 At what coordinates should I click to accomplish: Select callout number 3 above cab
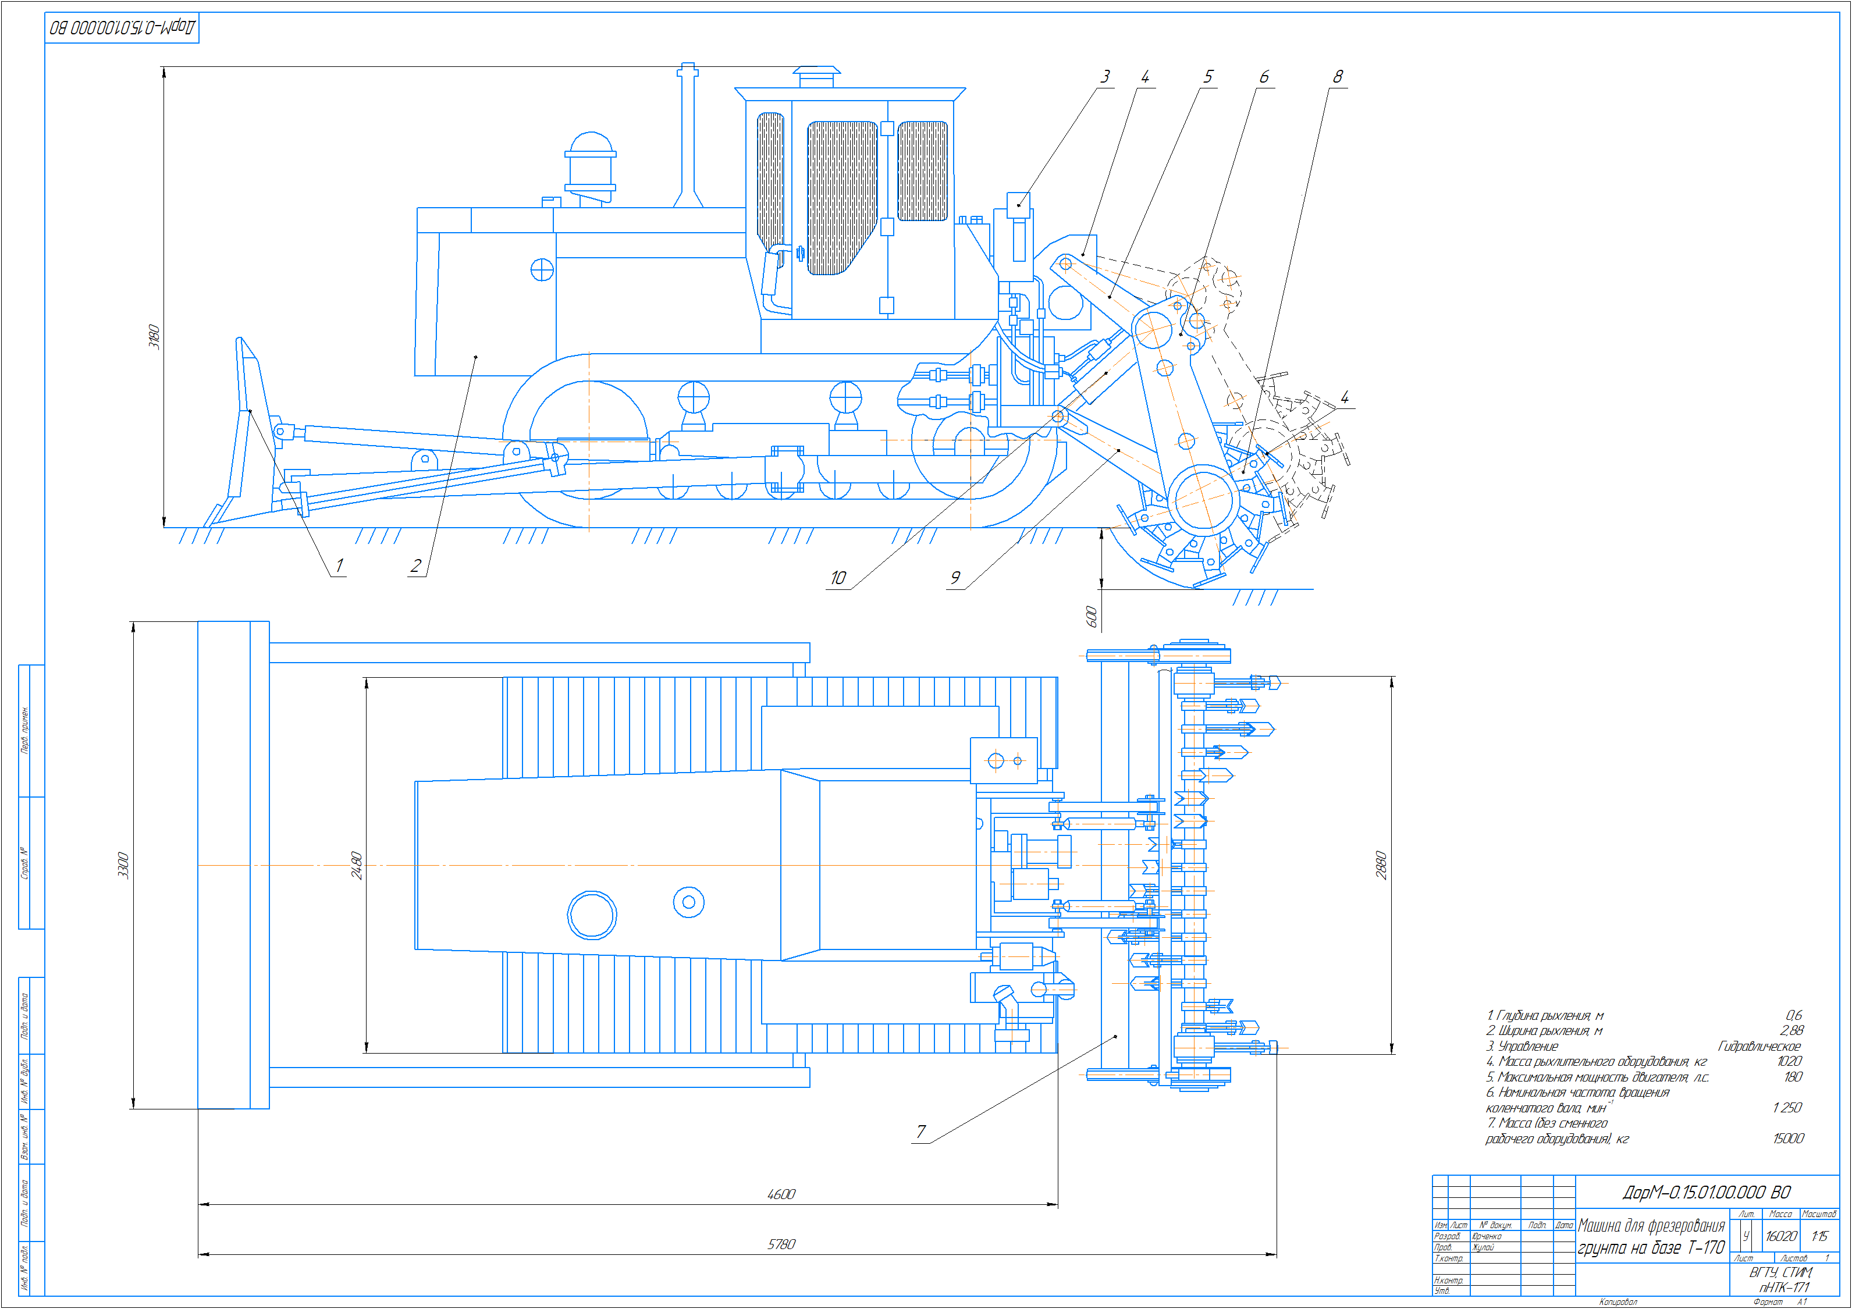click(1104, 77)
